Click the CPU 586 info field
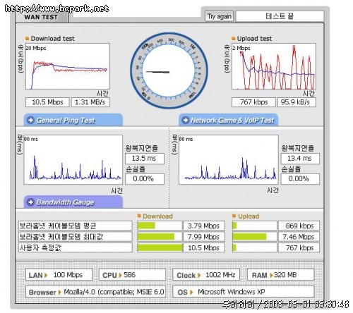This screenshot has width=353, height=313. coord(132,275)
